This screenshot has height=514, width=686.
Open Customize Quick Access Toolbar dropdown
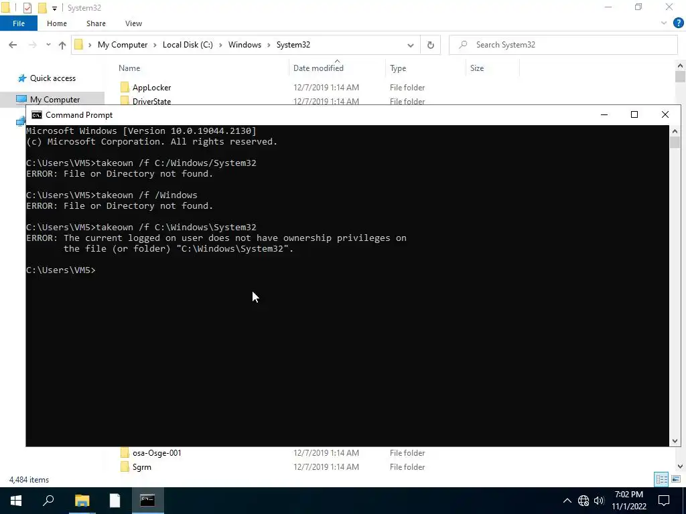click(54, 8)
